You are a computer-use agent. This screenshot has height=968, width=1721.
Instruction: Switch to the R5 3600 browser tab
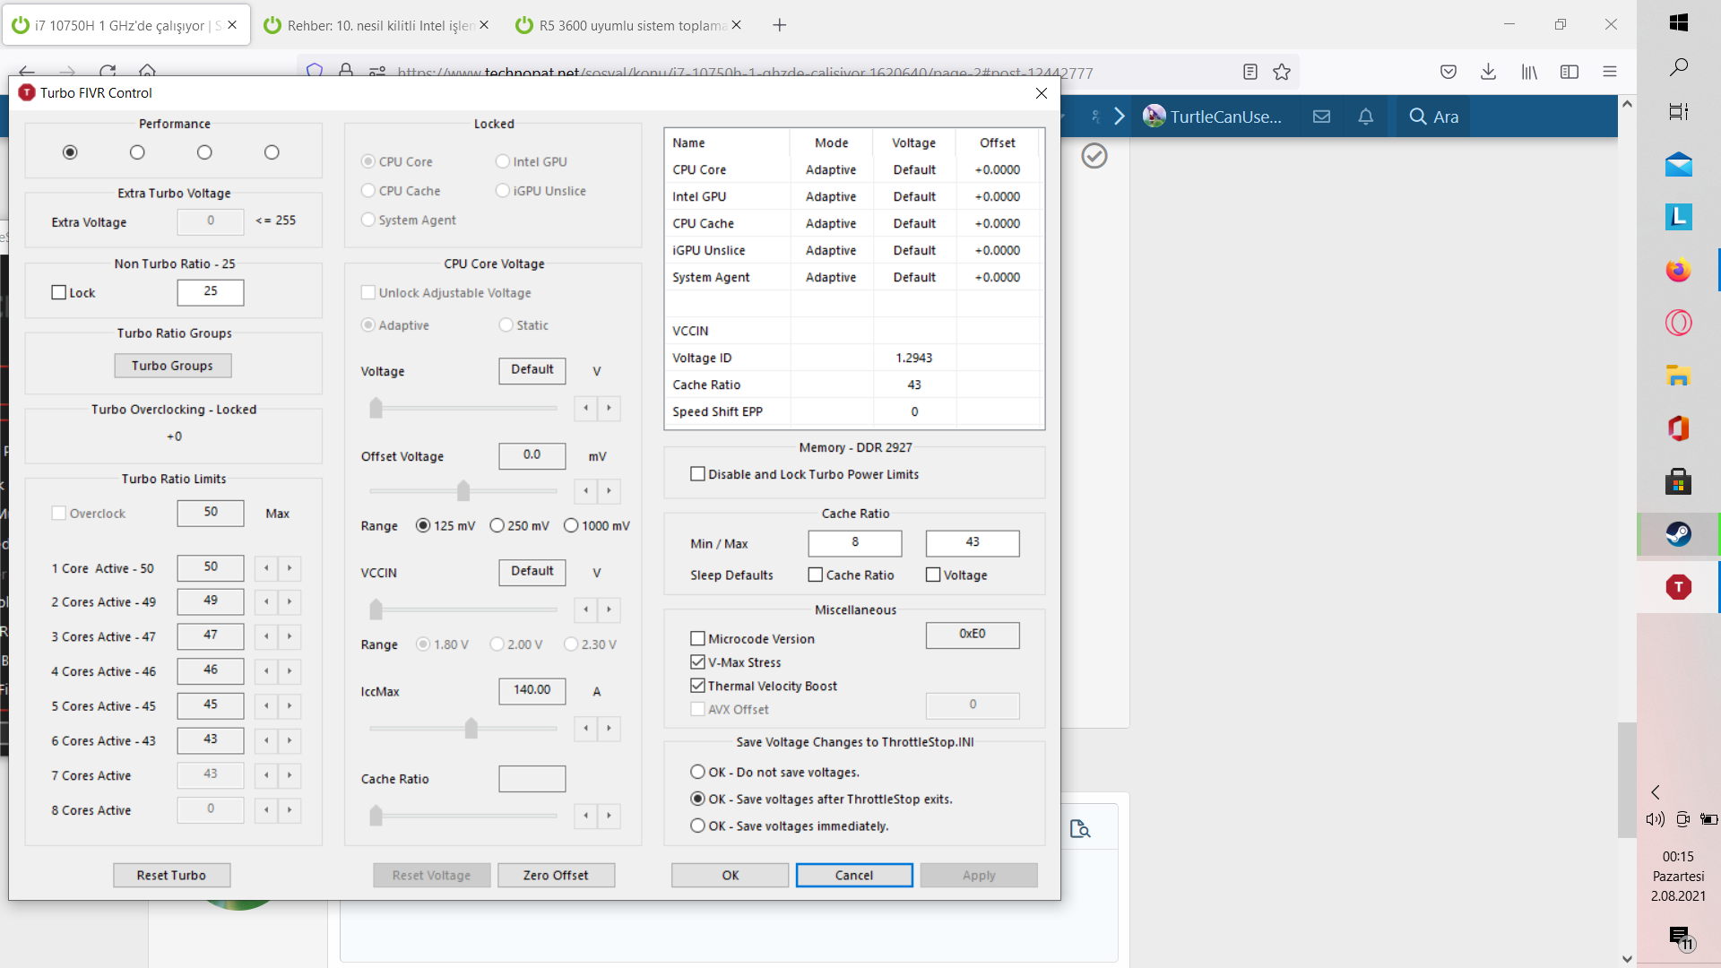(x=627, y=25)
